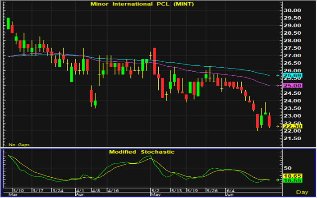This screenshot has height=198, width=317.
Task: Click the 28.00 price axis label
Action: 292,41
